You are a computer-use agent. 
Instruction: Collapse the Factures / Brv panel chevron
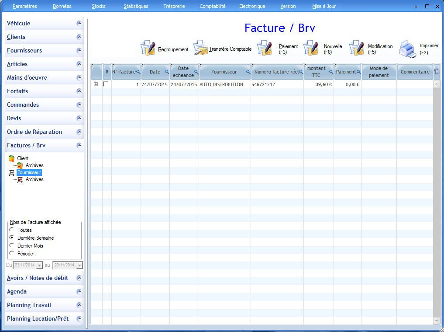pos(79,145)
